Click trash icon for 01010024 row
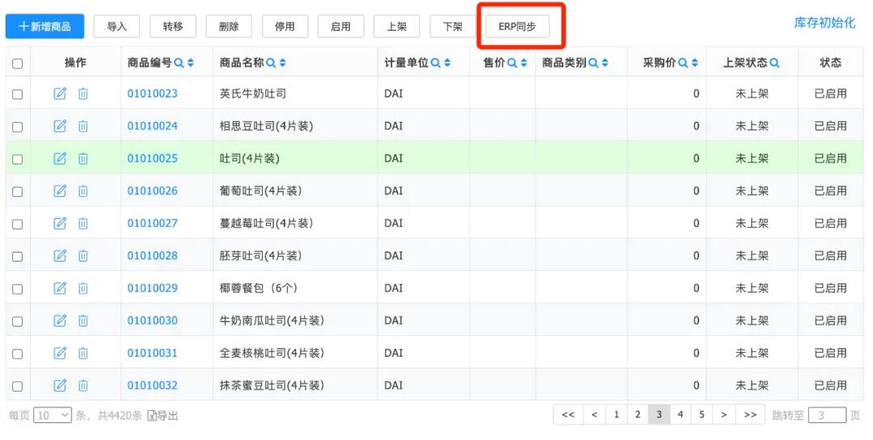Image resolution: width=873 pixels, height=440 pixels. (83, 126)
